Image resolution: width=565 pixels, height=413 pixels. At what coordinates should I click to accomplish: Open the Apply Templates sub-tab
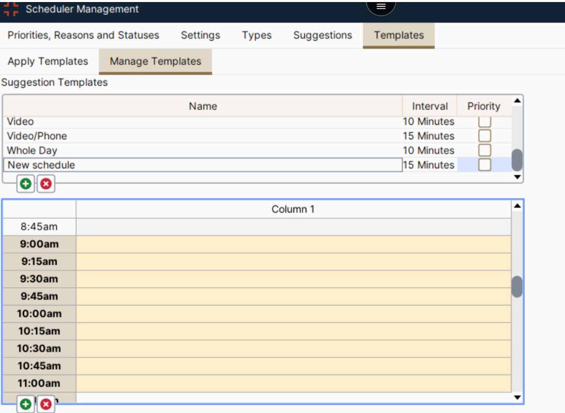48,61
